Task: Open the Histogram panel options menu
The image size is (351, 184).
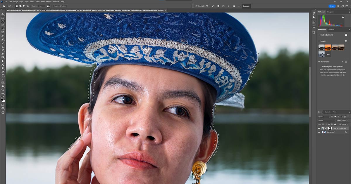Action: tap(349, 12)
